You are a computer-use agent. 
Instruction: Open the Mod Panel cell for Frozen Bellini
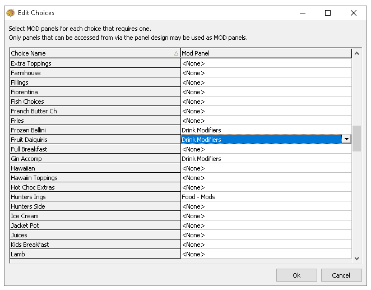point(266,130)
